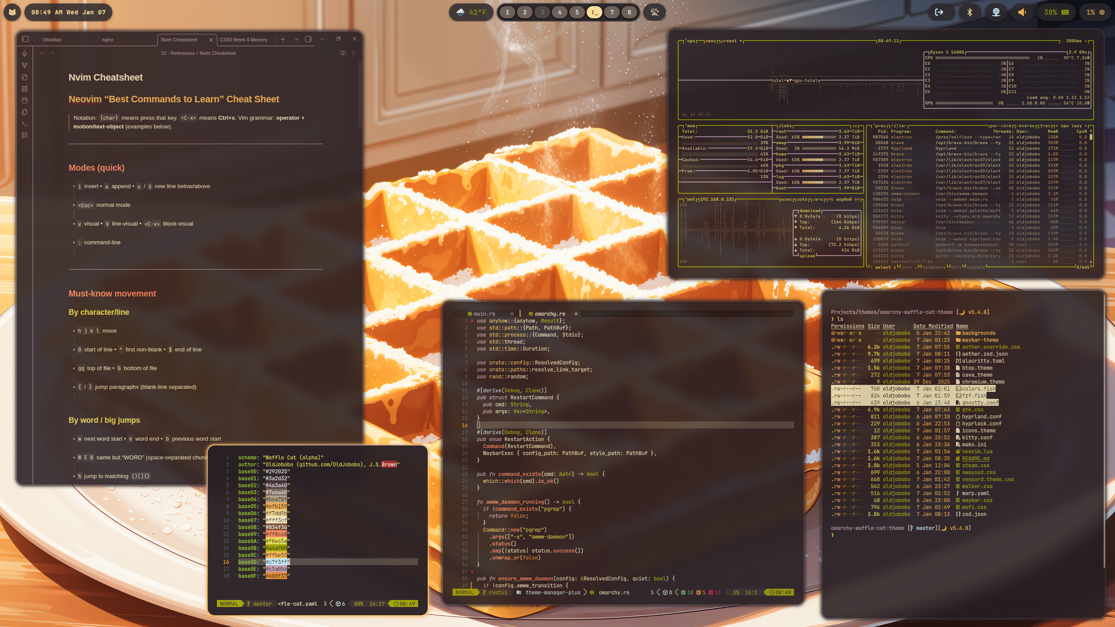Click the total gpu-totals selector in btop's cpu graph
This screenshot has width=1115, height=627.
[795, 81]
